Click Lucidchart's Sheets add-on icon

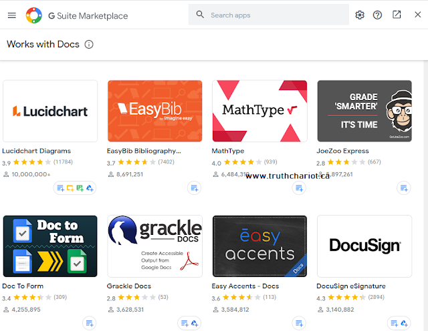[80, 188]
